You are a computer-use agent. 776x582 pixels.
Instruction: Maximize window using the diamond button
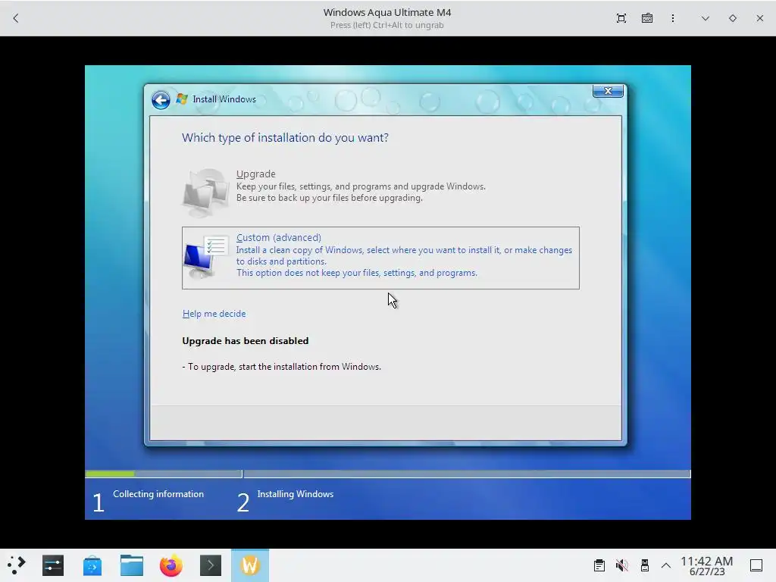[x=733, y=18]
